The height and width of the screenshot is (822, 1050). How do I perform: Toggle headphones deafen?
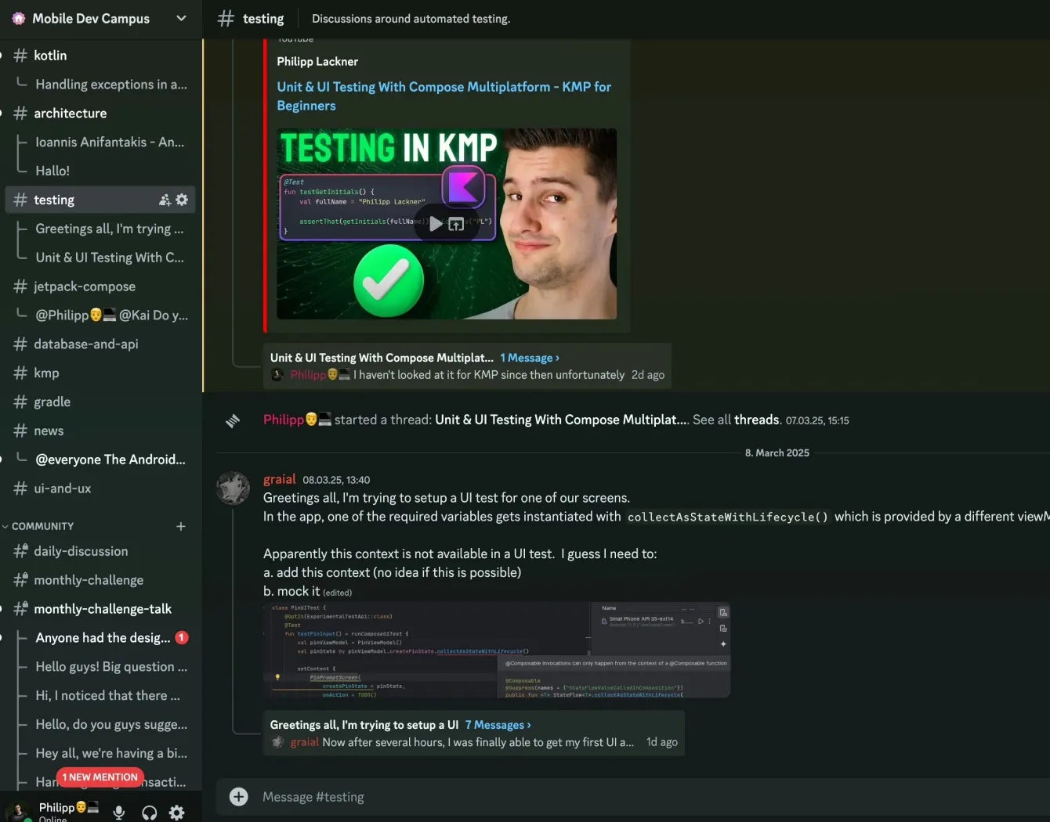point(149,813)
